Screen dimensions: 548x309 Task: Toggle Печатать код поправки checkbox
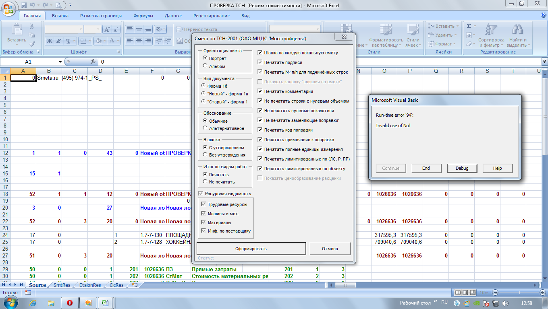tap(260, 130)
